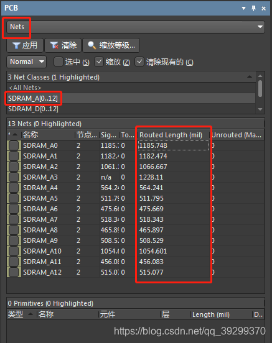This screenshot has height=343, width=272.
Task: Sort by To... column header
Action: (128, 135)
